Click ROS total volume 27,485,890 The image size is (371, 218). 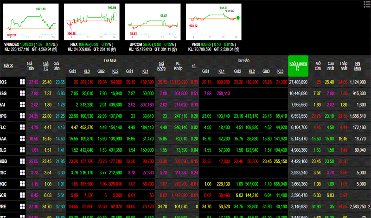298,82
